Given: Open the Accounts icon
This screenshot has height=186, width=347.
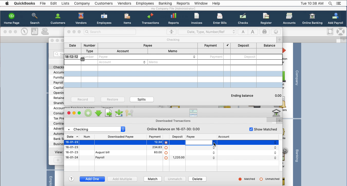Looking at the screenshot, I should [x=289, y=18].
